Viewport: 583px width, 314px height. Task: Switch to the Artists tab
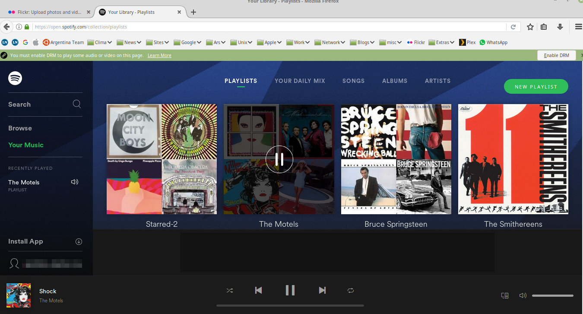tap(437, 81)
